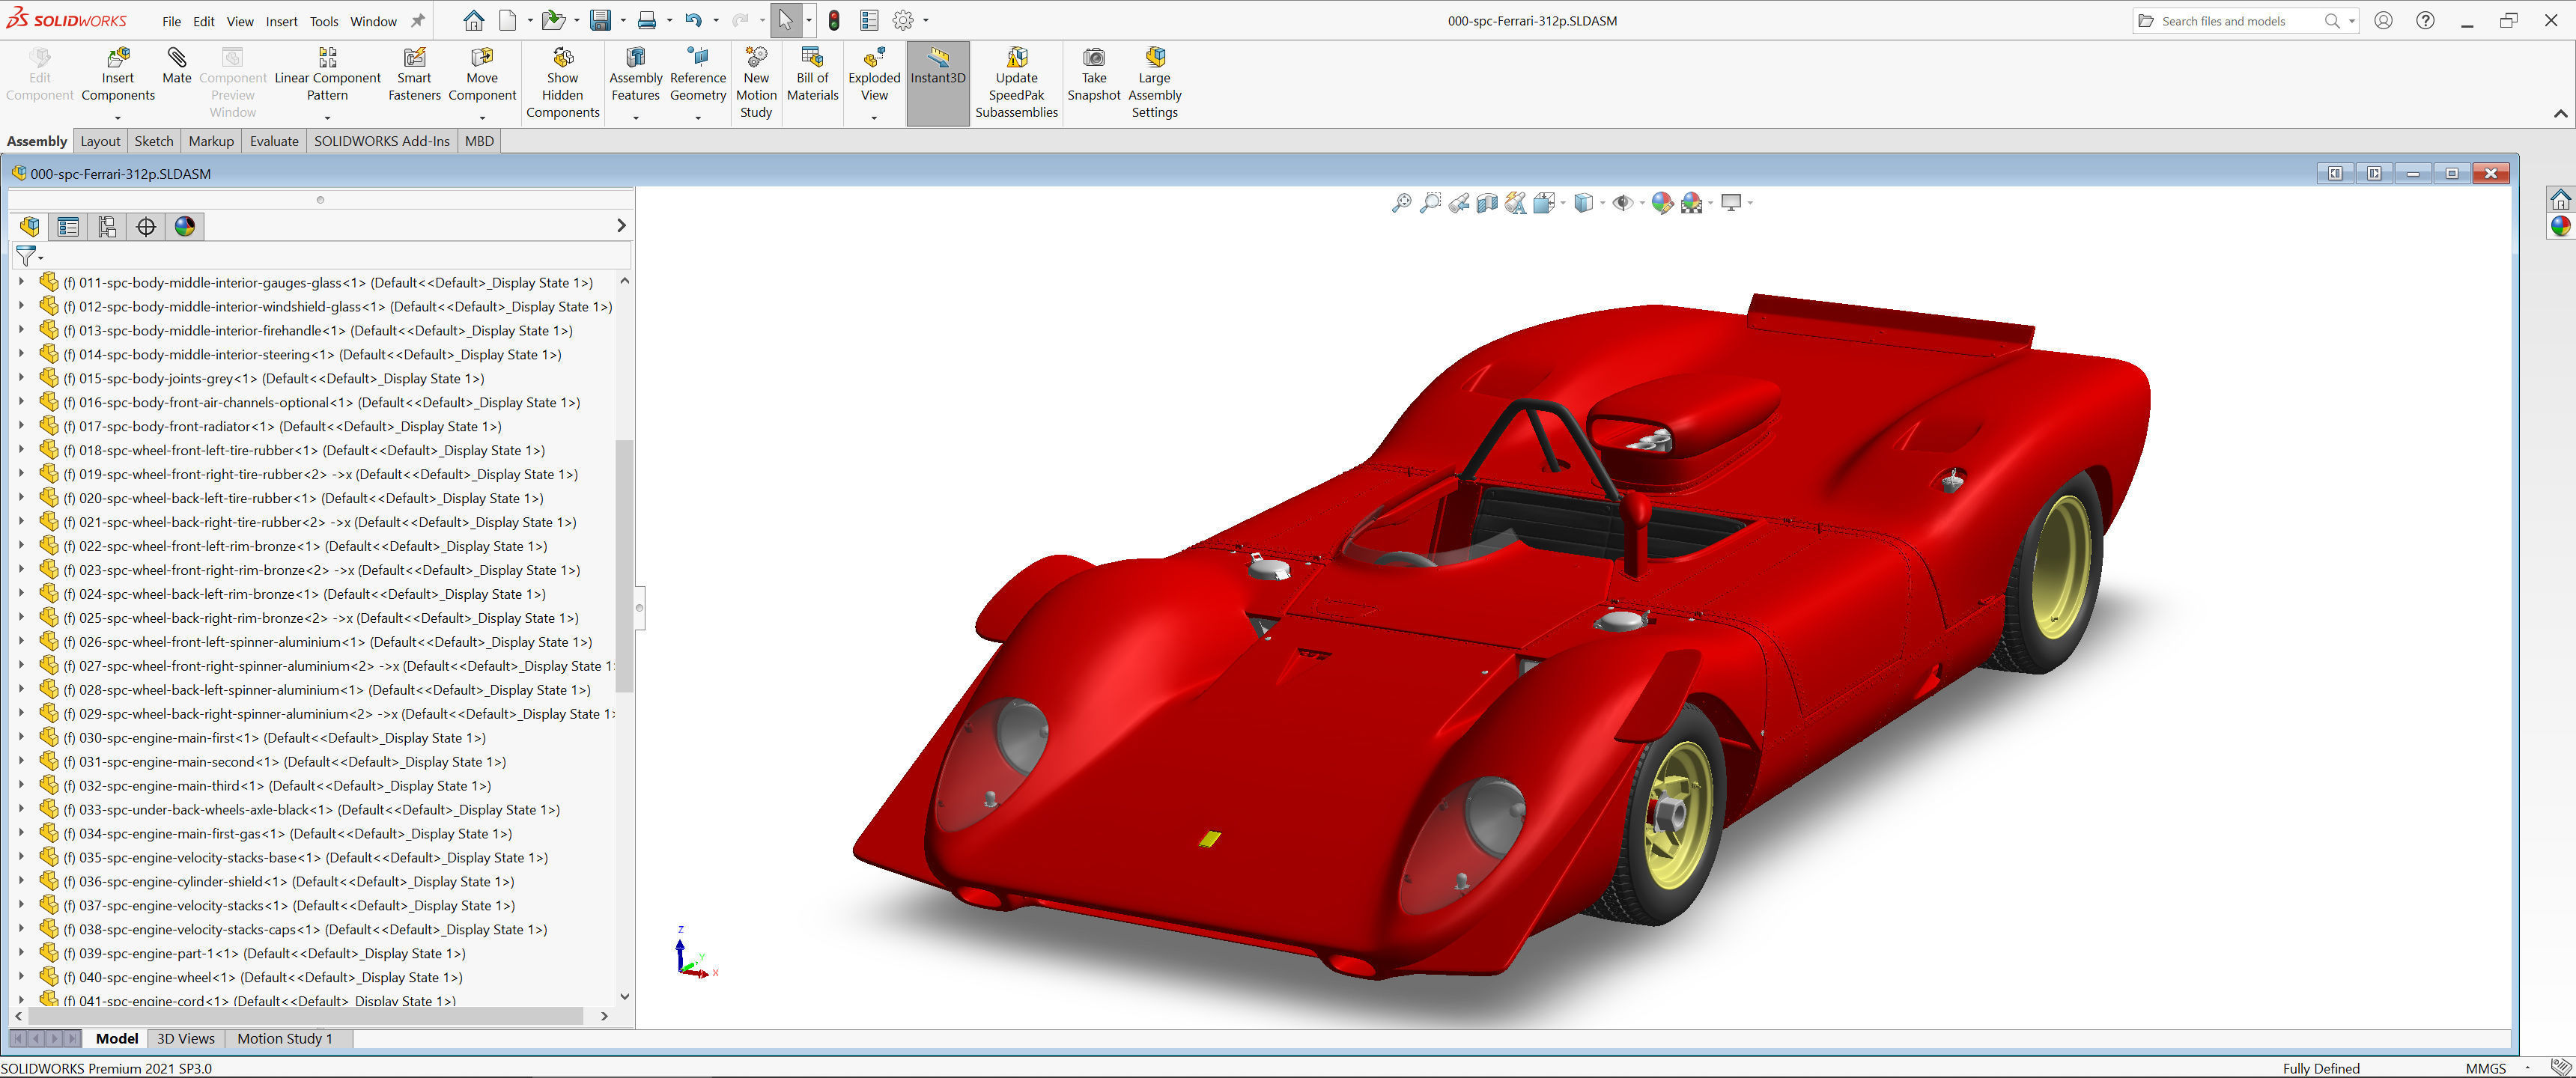The height and width of the screenshot is (1078, 2576).
Task: Open Motion Study 1 tab
Action: [x=284, y=1038]
